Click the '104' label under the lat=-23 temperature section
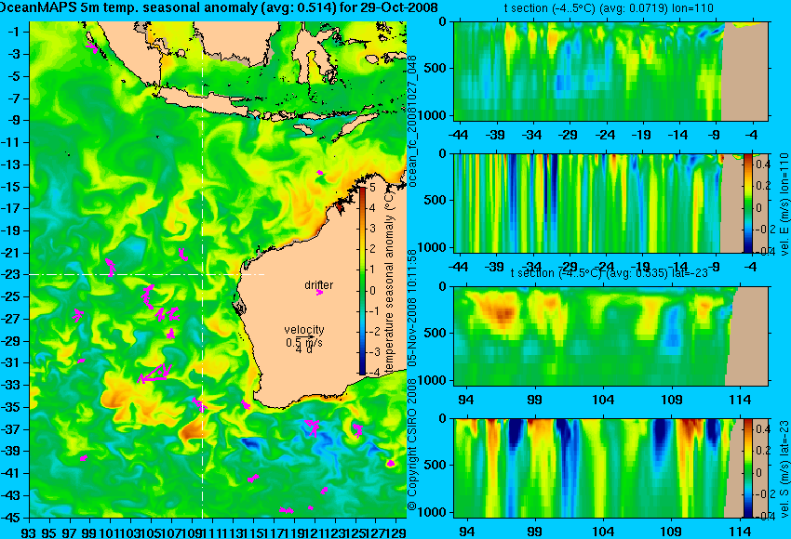The width and height of the screenshot is (791, 539). click(x=603, y=400)
